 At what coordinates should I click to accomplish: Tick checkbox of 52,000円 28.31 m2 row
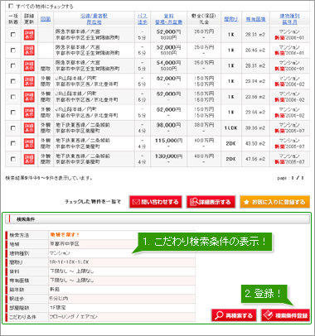(13, 35)
